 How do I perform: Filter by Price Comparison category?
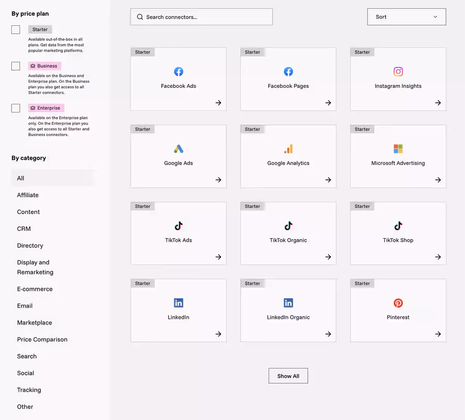(42, 339)
